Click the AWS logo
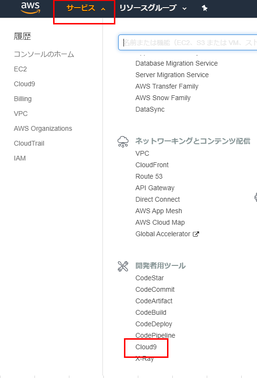This screenshot has width=257, height=378. pyautogui.click(x=30, y=8)
